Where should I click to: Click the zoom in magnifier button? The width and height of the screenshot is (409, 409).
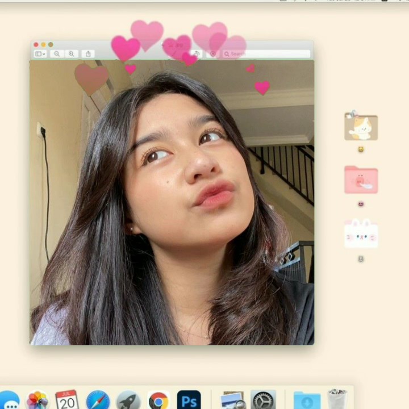[72, 54]
